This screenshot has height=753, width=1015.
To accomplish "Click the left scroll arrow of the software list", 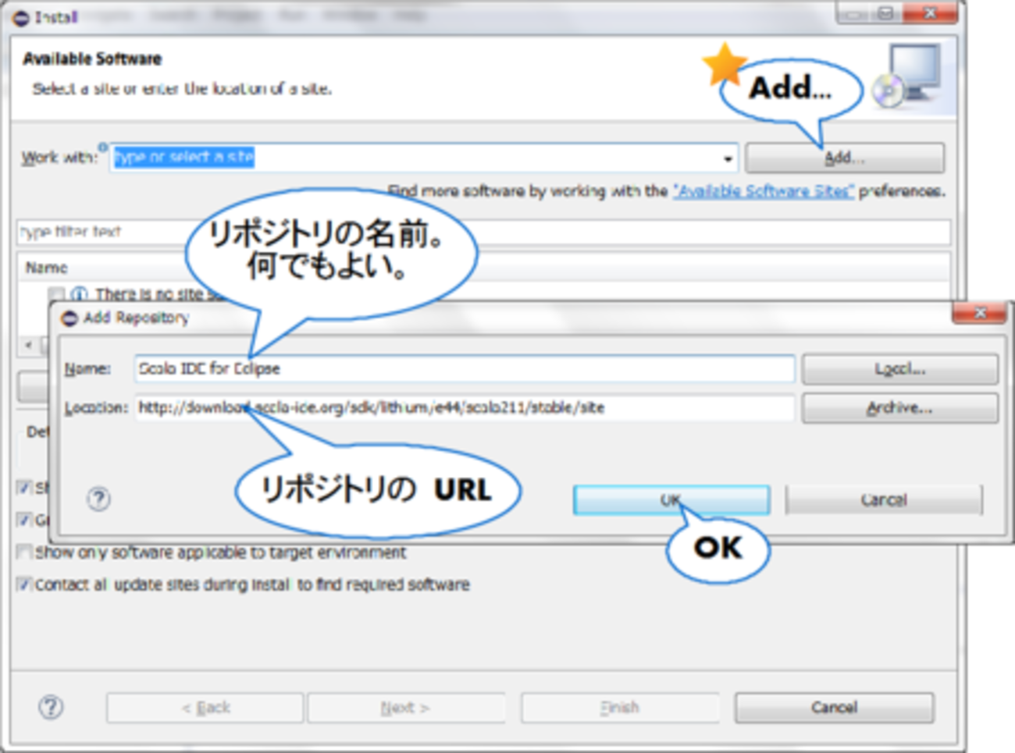I will [29, 344].
